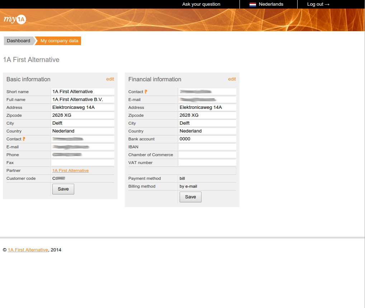365x308 pixels.
Task: Save the Basic information form
Action: 63,189
